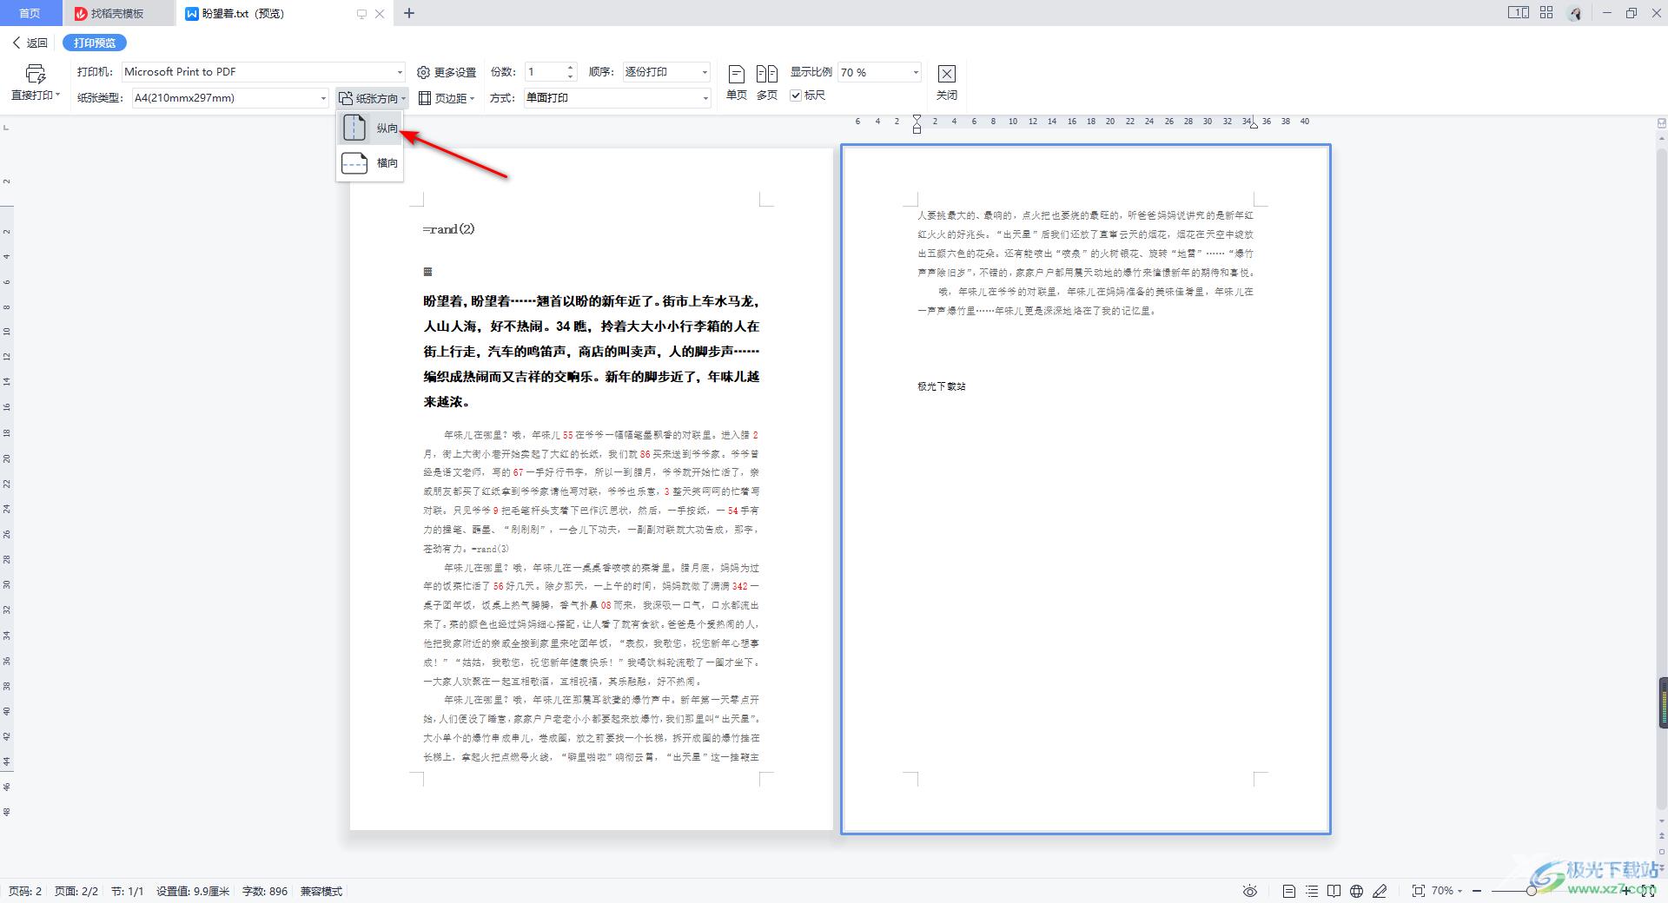Enter full screen via status bar icon
Viewport: 1668px width, 903px height.
pyautogui.click(x=1648, y=891)
